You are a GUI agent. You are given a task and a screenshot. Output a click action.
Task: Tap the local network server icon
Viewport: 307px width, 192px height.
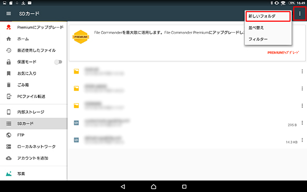click(x=8, y=147)
